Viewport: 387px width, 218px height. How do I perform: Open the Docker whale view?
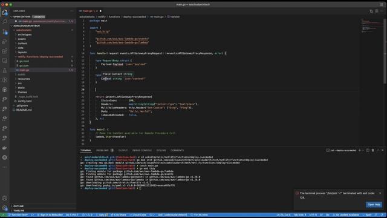(x=5, y=148)
